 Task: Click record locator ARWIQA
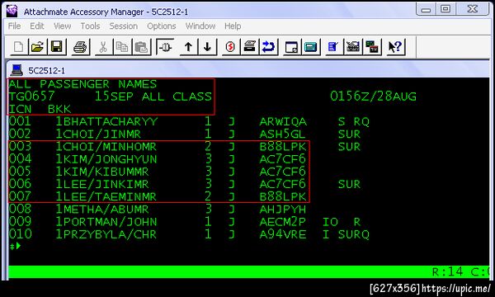283,121
